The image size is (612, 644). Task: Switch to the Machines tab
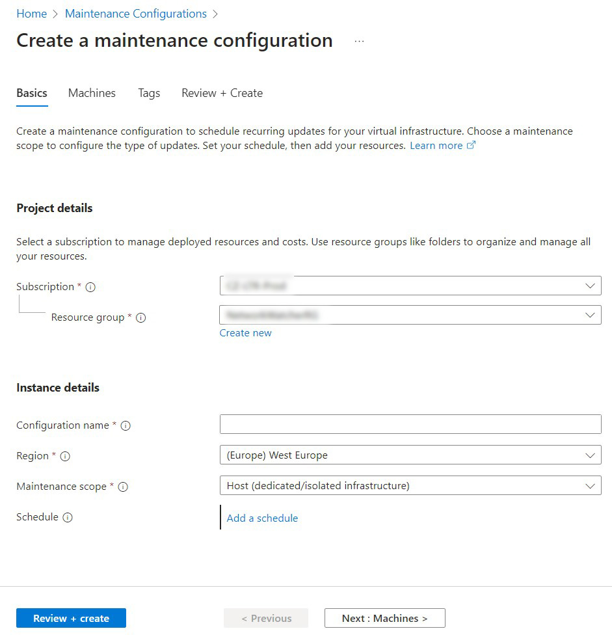pyautogui.click(x=92, y=93)
